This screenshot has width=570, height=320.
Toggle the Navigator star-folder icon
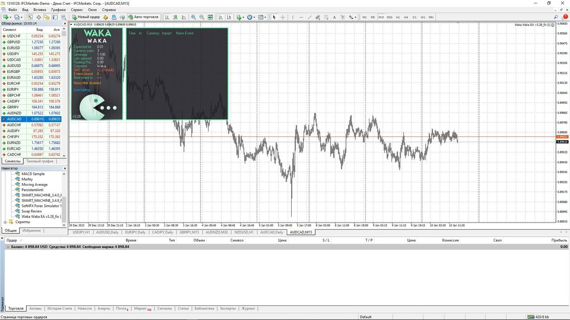coord(47,17)
